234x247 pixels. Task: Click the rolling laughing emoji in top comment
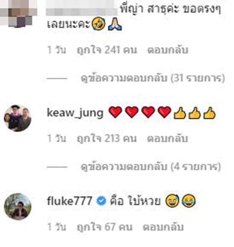99,24
